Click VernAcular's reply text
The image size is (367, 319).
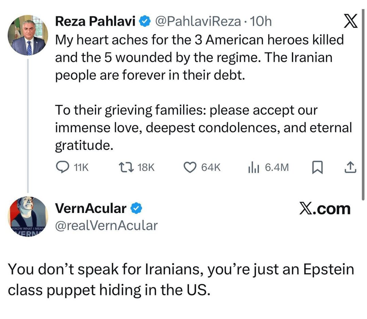(180, 279)
